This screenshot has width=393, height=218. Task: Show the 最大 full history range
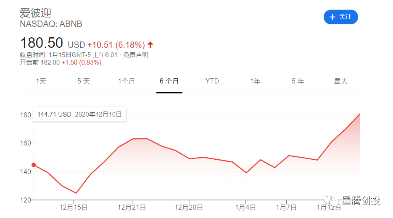341,81
